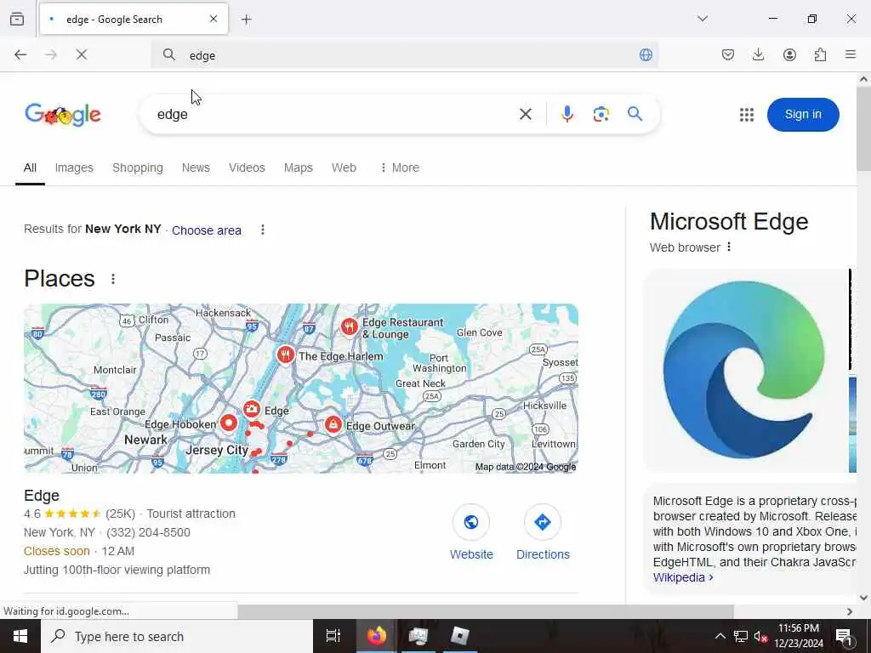The height and width of the screenshot is (653, 871).
Task: Open the Wikipedia link
Action: [x=683, y=577]
